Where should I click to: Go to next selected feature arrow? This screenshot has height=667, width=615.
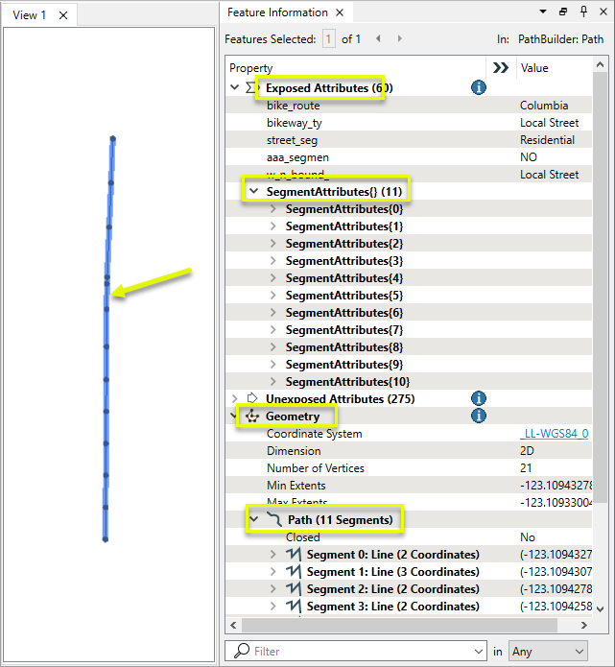tap(400, 38)
